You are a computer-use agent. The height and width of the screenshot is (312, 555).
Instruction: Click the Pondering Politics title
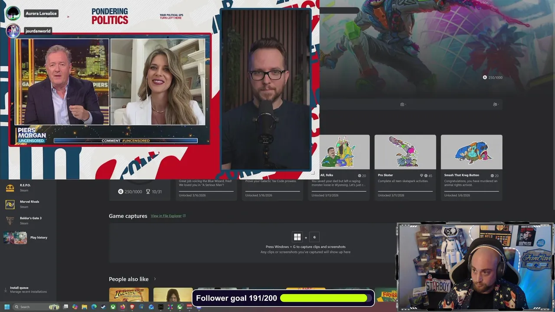[110, 16]
